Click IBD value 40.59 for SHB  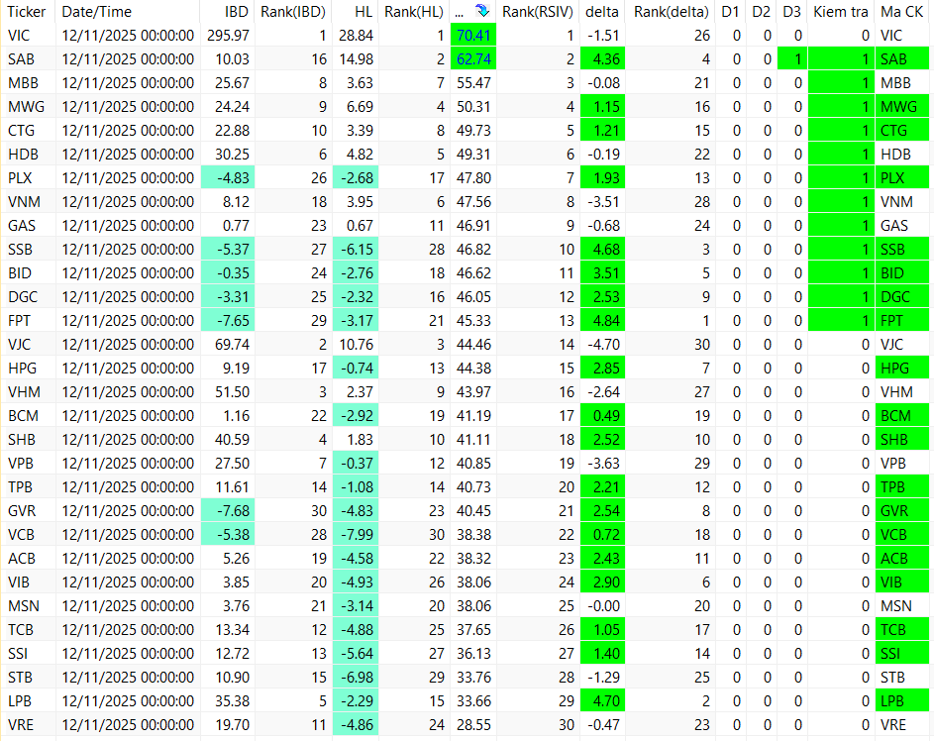pyautogui.click(x=228, y=440)
